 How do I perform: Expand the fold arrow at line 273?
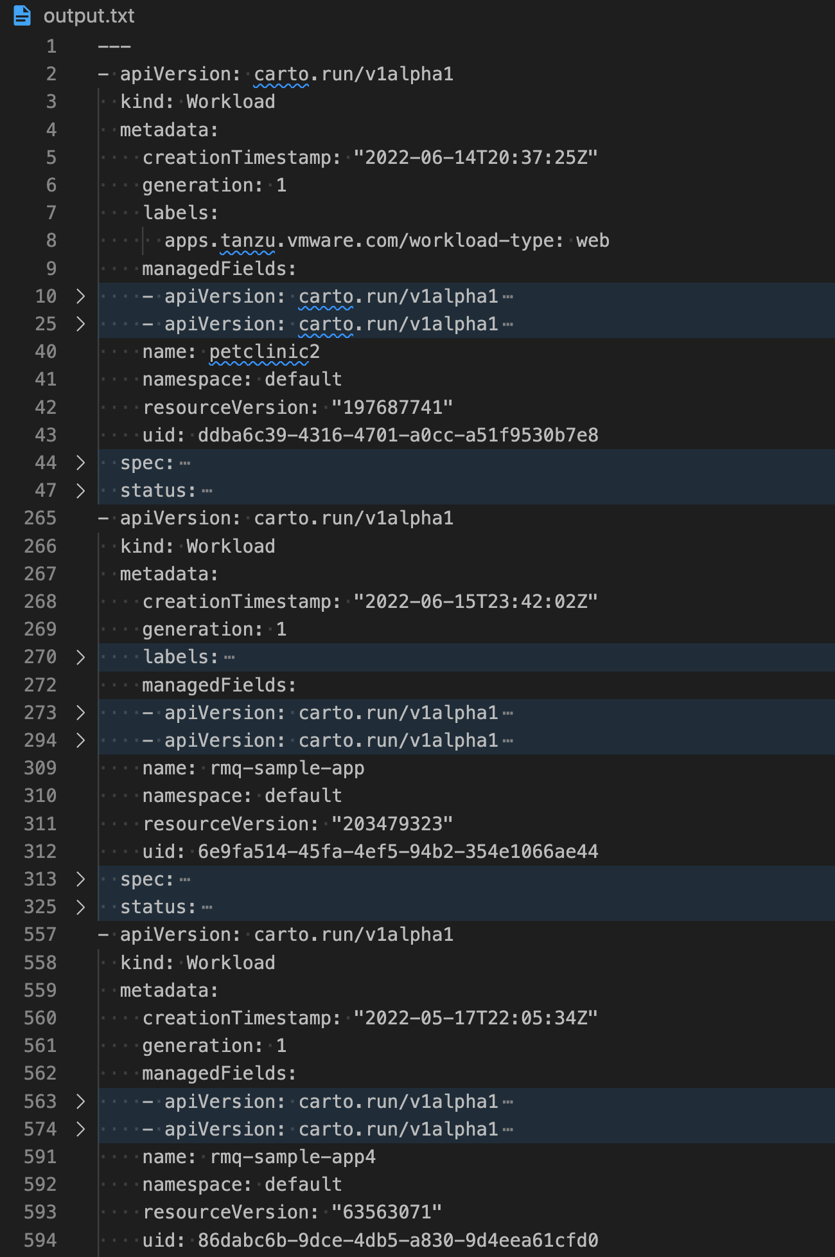tap(80, 713)
